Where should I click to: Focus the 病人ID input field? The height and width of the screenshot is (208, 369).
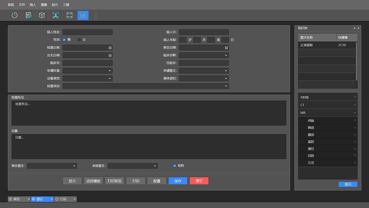(204, 32)
